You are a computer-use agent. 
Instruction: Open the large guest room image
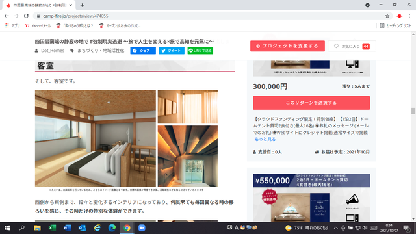[96, 138]
